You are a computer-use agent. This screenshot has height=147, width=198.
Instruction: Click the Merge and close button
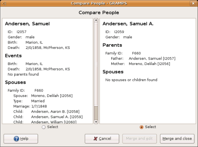tap(177, 139)
